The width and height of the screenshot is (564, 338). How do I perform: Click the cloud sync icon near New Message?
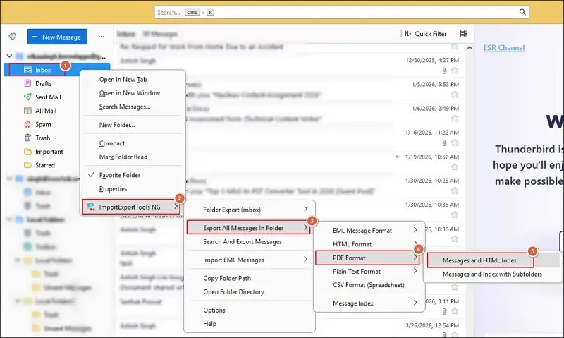point(13,37)
